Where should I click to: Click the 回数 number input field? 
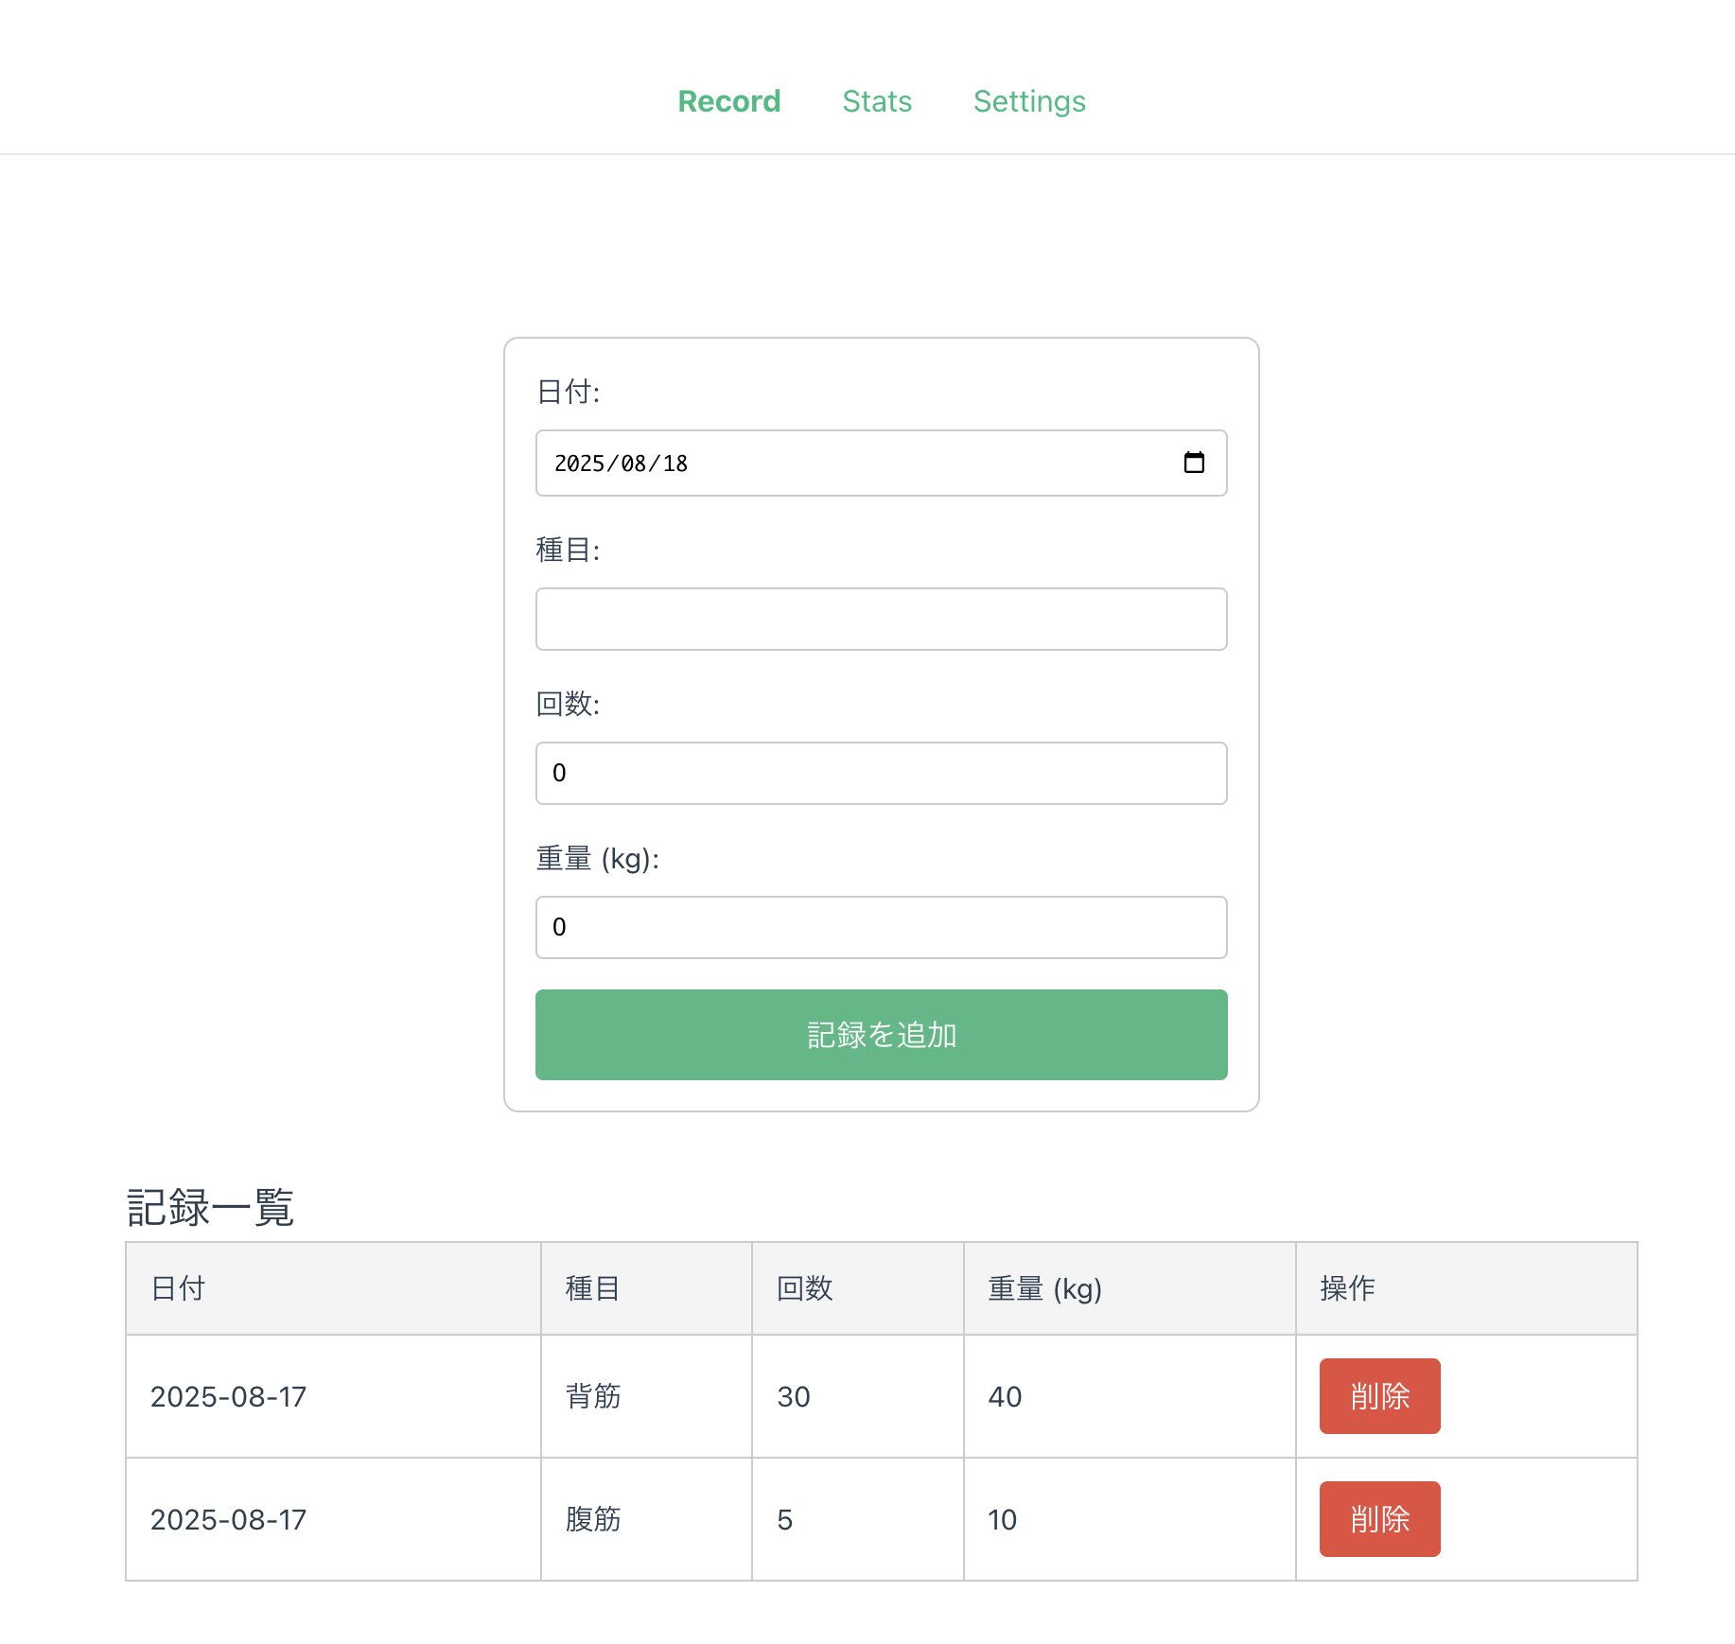881,774
